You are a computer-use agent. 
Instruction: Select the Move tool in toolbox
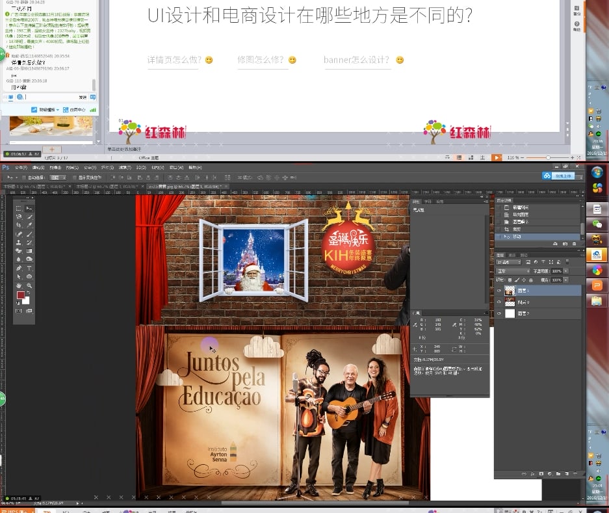29,209
